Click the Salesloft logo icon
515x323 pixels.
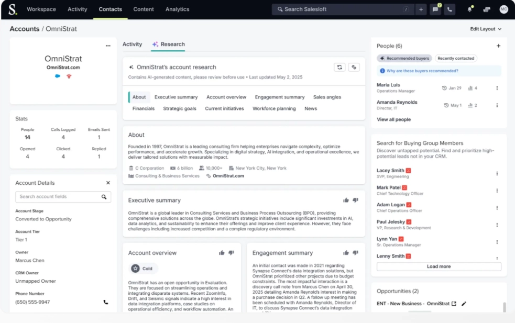pyautogui.click(x=13, y=9)
